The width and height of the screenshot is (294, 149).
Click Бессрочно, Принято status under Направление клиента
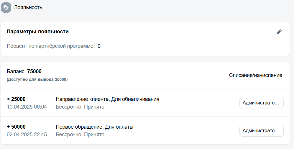click(x=80, y=107)
